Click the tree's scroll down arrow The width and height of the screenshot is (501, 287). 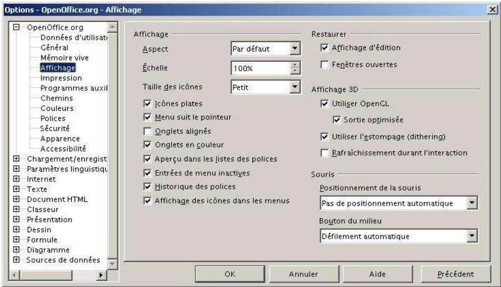pyautogui.click(x=112, y=263)
